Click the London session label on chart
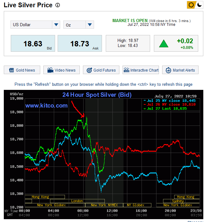This screenshot has width=209, height=222. click(x=77, y=201)
